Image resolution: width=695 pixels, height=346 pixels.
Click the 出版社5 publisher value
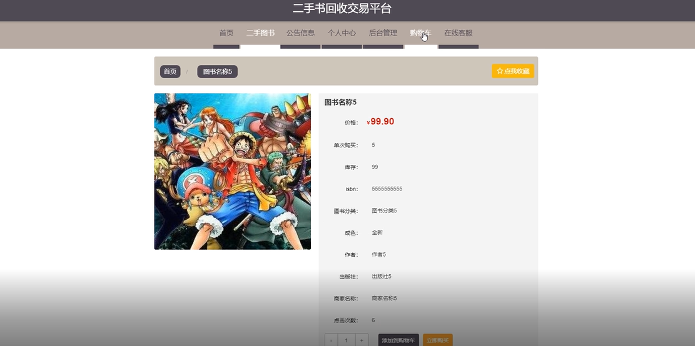(382, 276)
